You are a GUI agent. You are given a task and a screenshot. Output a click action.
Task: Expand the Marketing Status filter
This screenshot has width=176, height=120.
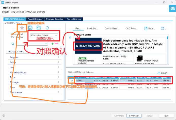pyautogui.click(x=35, y=72)
